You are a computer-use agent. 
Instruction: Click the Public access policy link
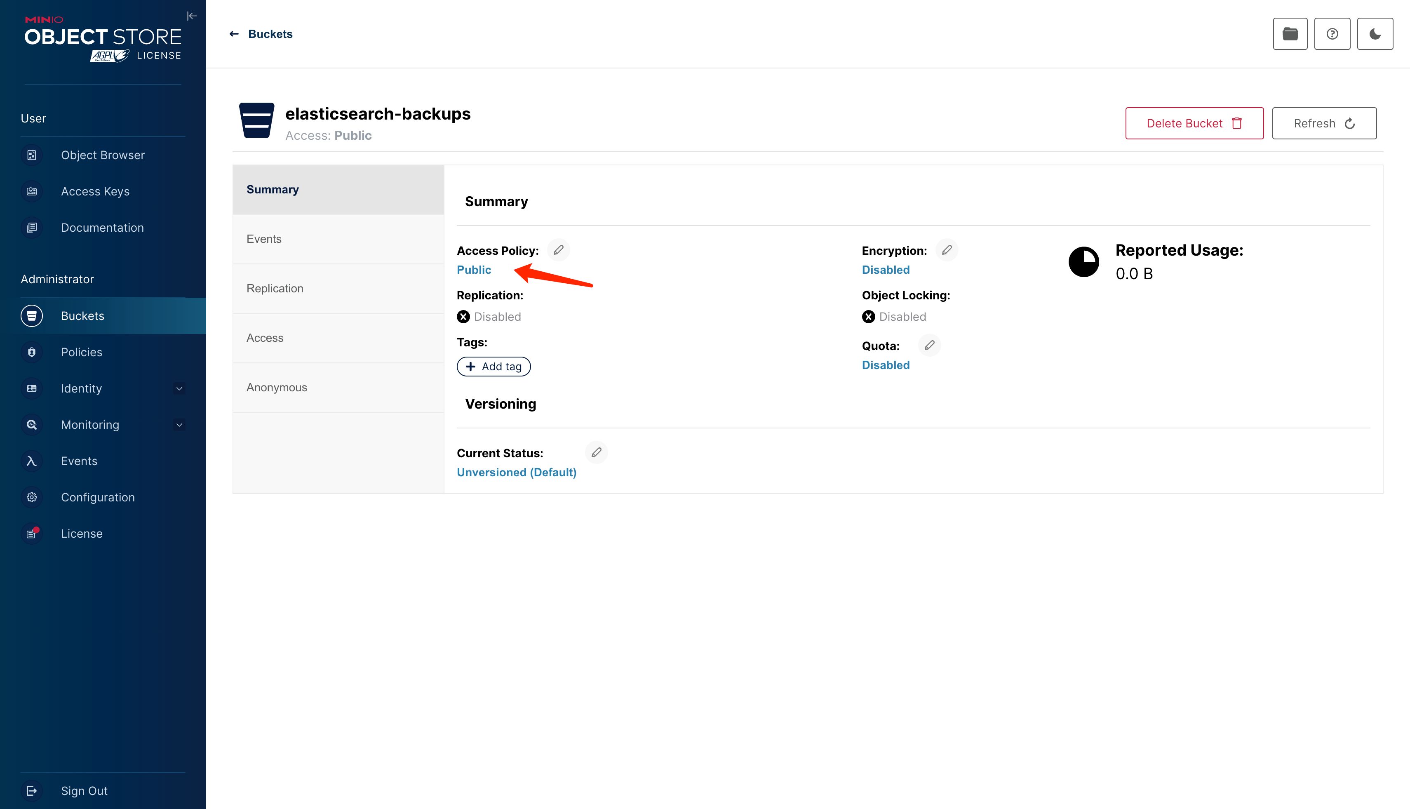(474, 270)
